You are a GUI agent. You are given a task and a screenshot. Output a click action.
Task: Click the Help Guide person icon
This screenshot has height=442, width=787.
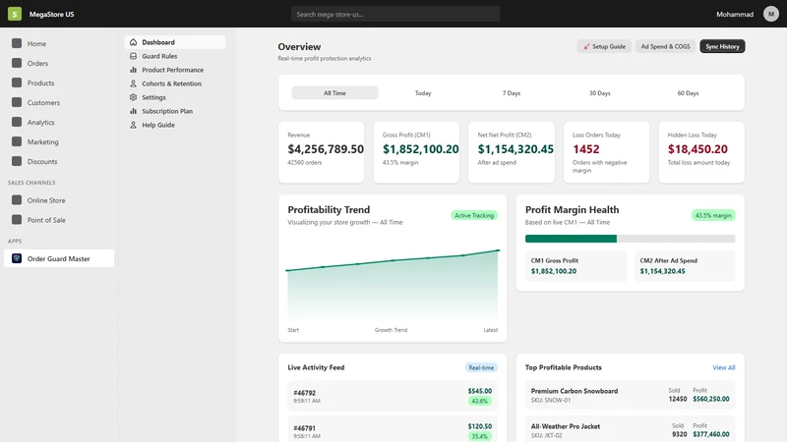click(x=133, y=125)
